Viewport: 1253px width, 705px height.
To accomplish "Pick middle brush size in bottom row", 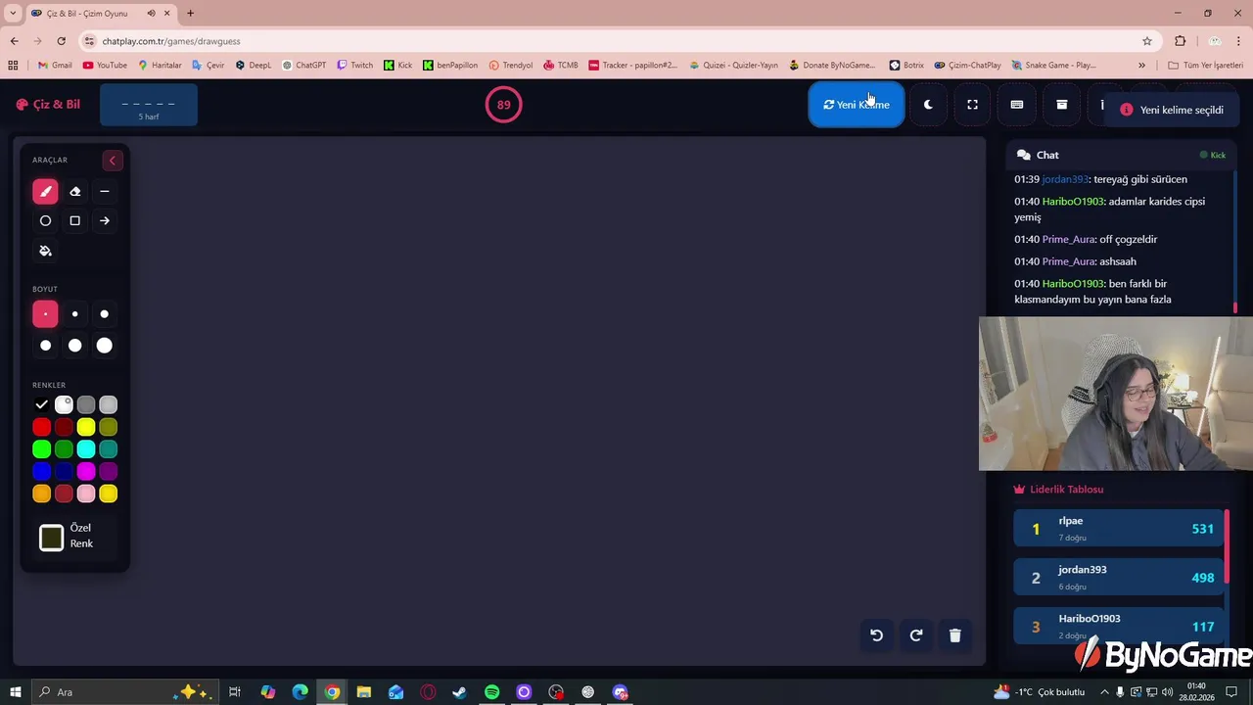I will 74,346.
